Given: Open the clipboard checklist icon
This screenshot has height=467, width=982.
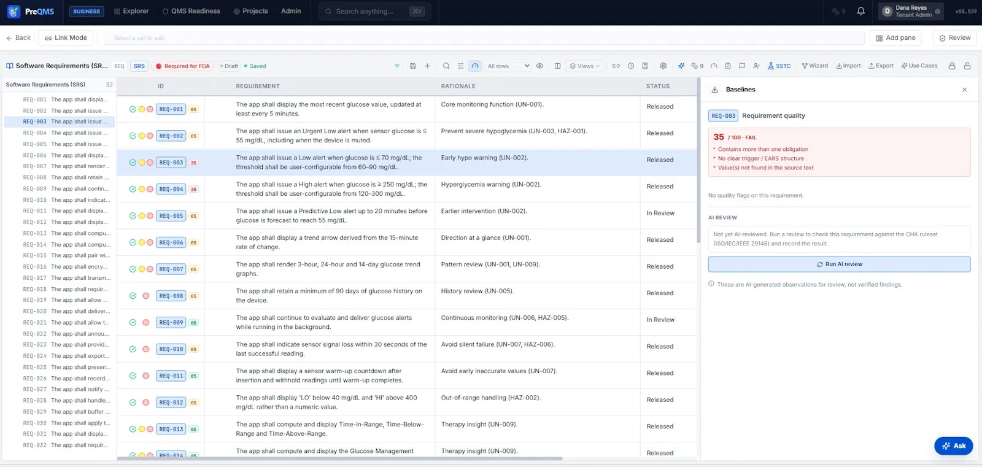Looking at the screenshot, I should click(x=728, y=66).
